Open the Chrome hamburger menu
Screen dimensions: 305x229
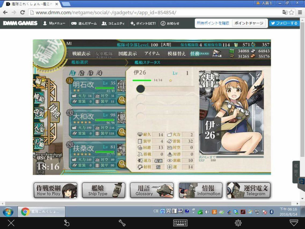300,13
